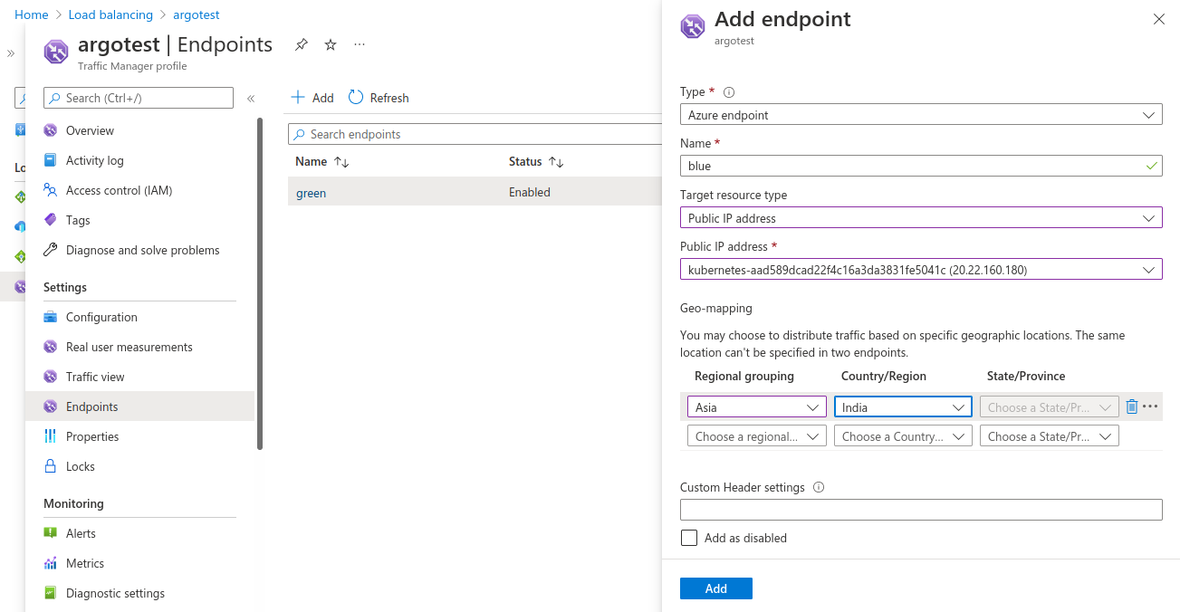This screenshot has height=612, width=1180.
Task: Close the Add endpoint panel
Action: (x=1159, y=19)
